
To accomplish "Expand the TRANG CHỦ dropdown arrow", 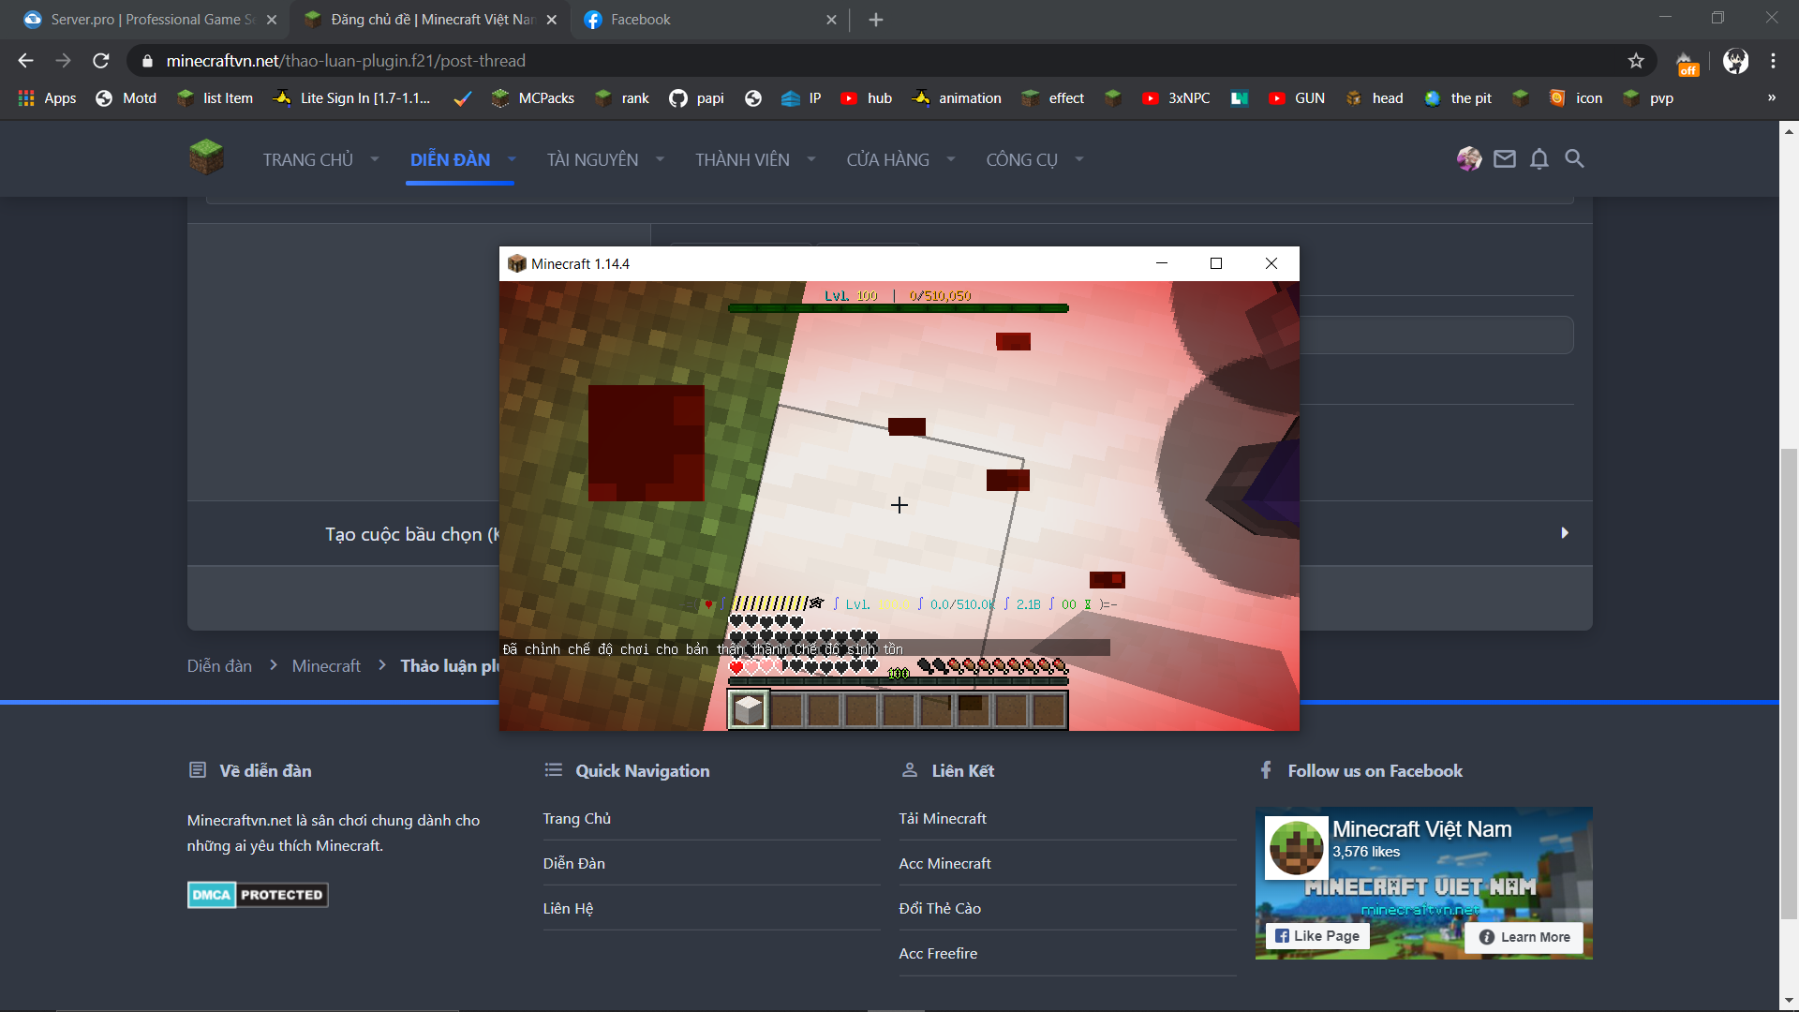I will (x=375, y=159).
